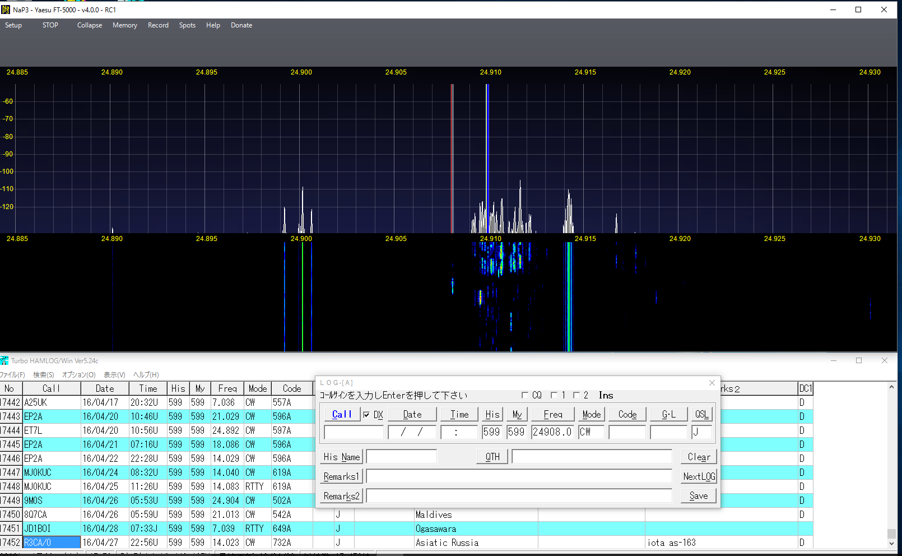Click the QSL field showing J

pos(701,432)
